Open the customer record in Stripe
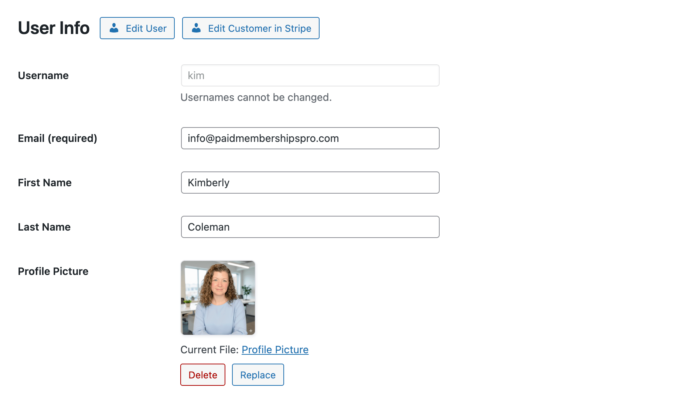This screenshot has width=682, height=405. click(x=250, y=28)
